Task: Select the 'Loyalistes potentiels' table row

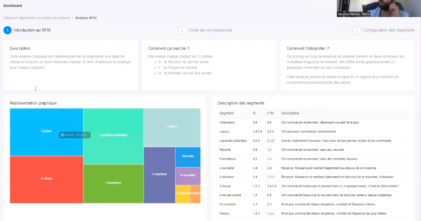Action: tap(314, 141)
